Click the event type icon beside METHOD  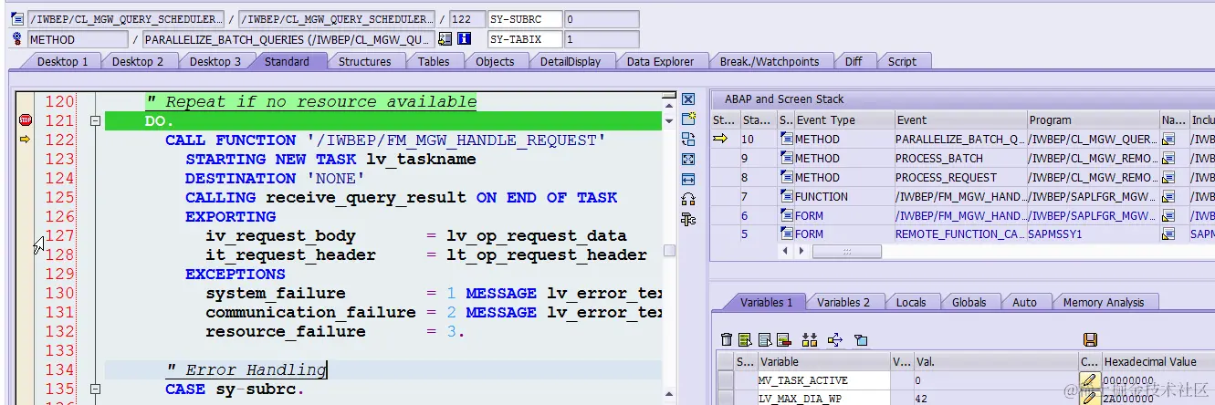click(17, 39)
